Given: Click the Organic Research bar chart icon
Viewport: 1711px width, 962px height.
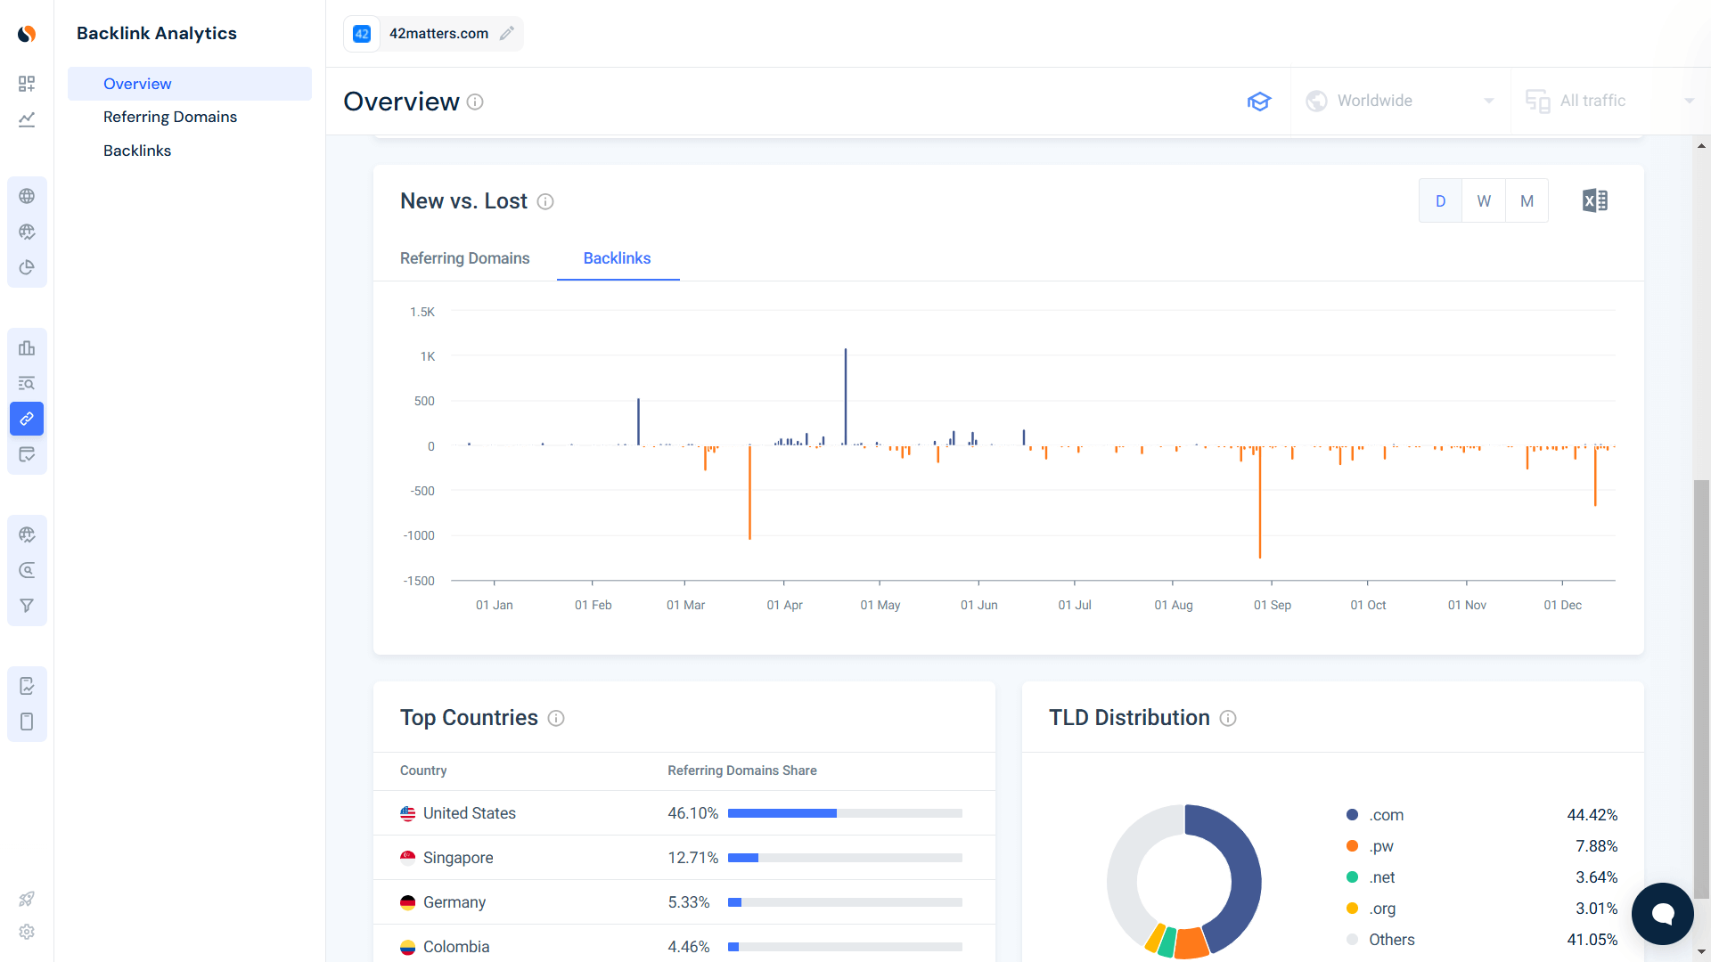Looking at the screenshot, I should click(x=27, y=347).
